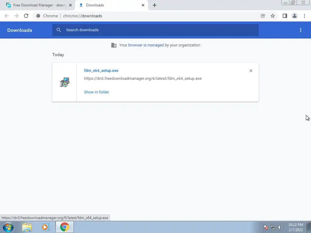311x233 pixels.
Task: Click the network tray icon
Action: [x=273, y=227]
